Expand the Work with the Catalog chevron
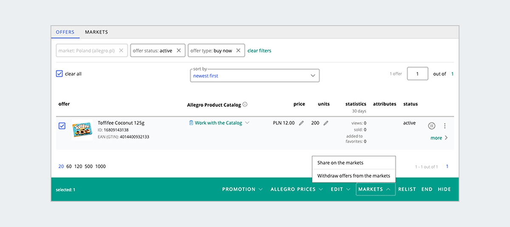Image resolution: width=510 pixels, height=227 pixels. coord(247,123)
